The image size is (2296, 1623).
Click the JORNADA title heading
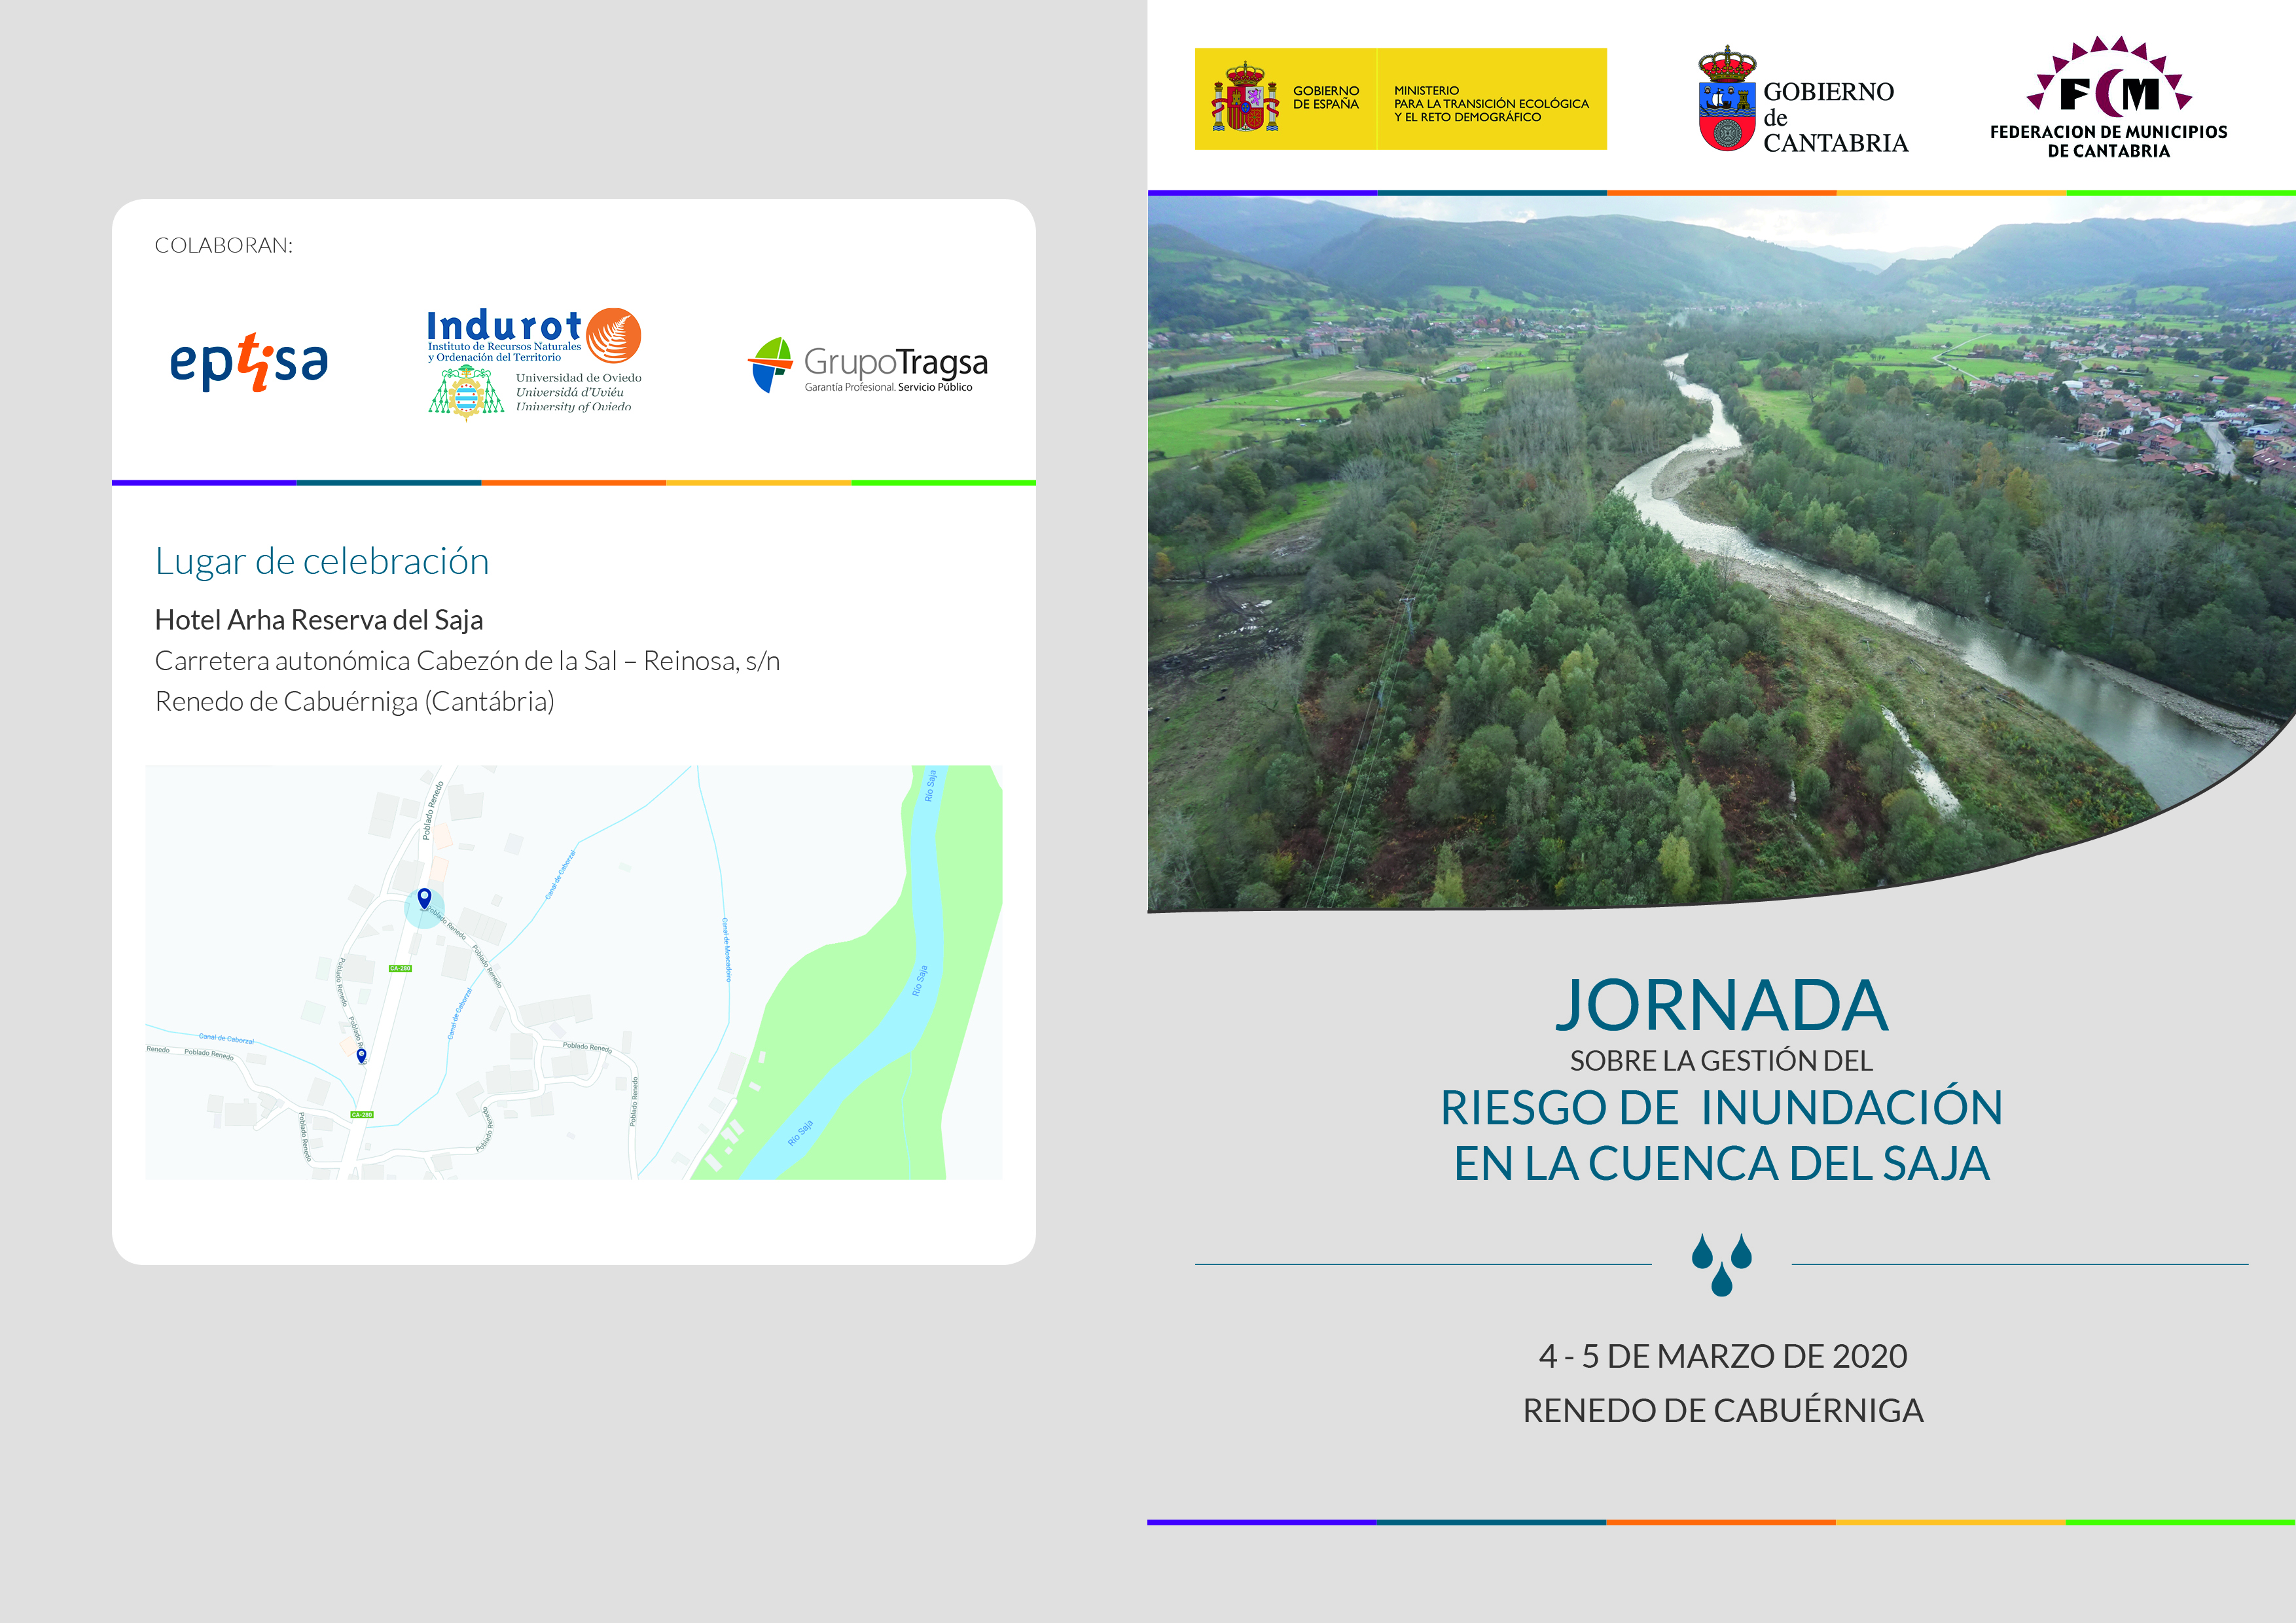1721,1005
